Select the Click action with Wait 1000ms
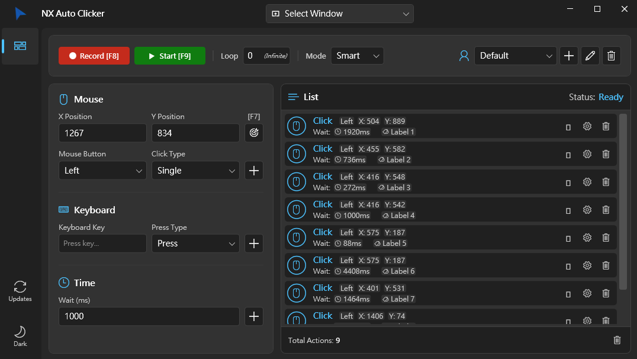Screen dimensions: 637x359 pos(451,210)
